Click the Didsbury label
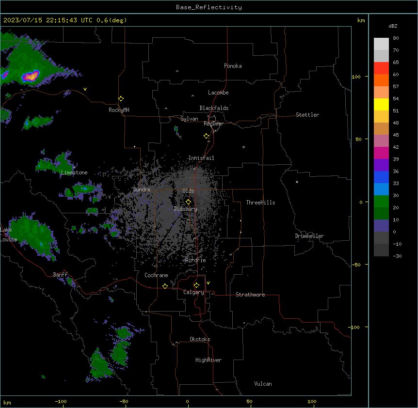418x408 pixels. tap(186, 209)
